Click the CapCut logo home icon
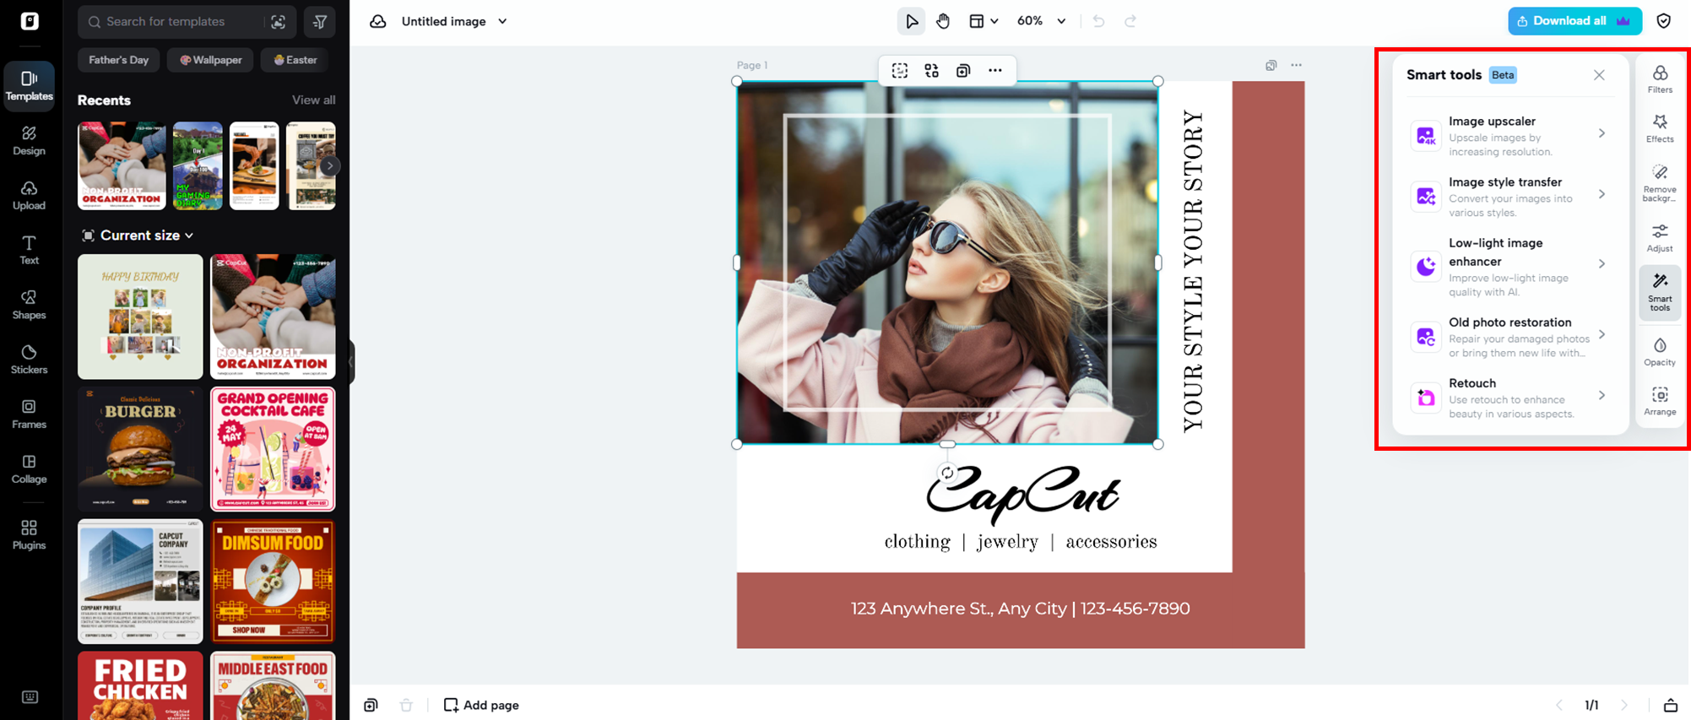Viewport: 1691px width, 720px height. 30,21
